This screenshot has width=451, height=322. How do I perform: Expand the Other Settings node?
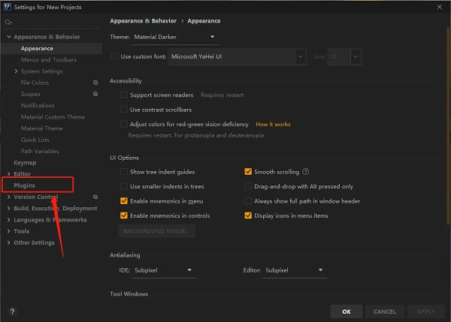[9, 242]
